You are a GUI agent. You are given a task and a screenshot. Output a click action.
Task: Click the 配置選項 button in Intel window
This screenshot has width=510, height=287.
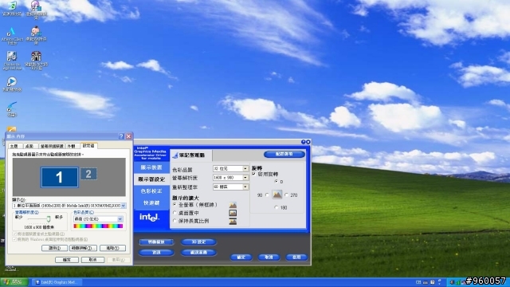(284, 154)
